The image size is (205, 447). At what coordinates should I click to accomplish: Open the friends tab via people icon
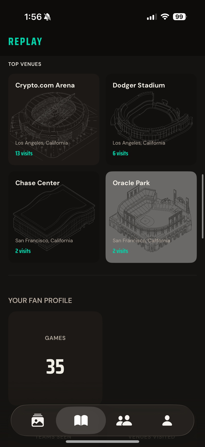pyautogui.click(x=124, y=420)
